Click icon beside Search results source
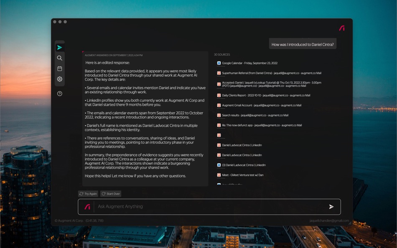Image resolution: width=397 pixels, height=248 pixels. [x=219, y=115]
